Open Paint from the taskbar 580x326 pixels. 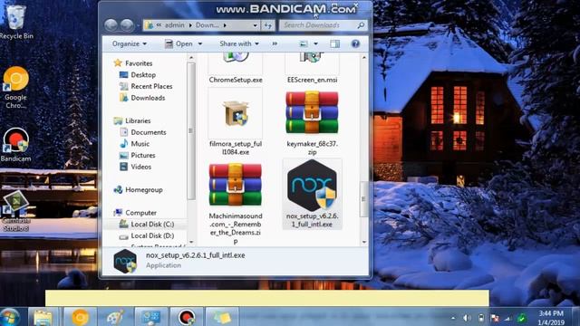tap(115, 317)
